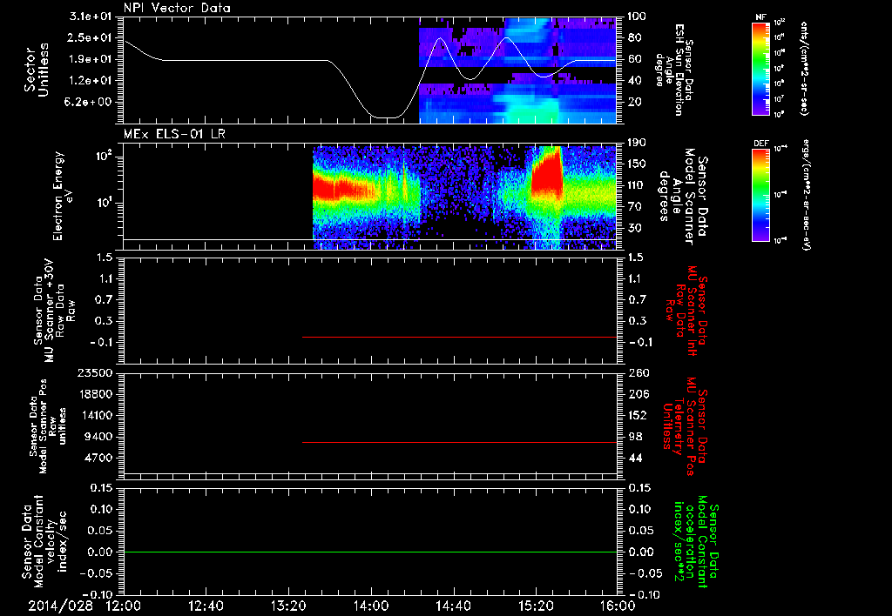Click the '2014/028' date label
892x616 pixels.
[x=60, y=606]
